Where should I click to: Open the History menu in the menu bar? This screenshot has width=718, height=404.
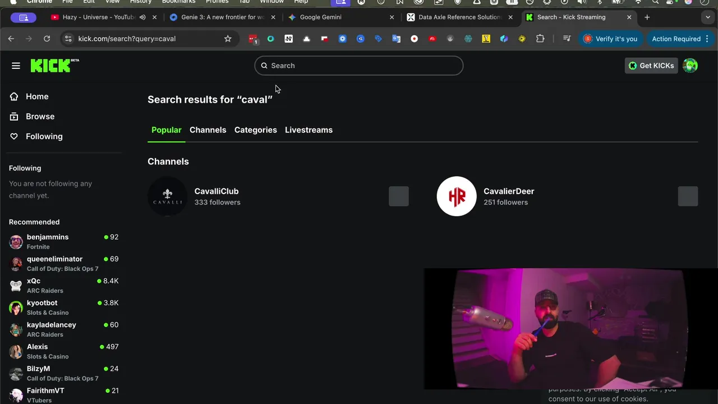click(141, 2)
